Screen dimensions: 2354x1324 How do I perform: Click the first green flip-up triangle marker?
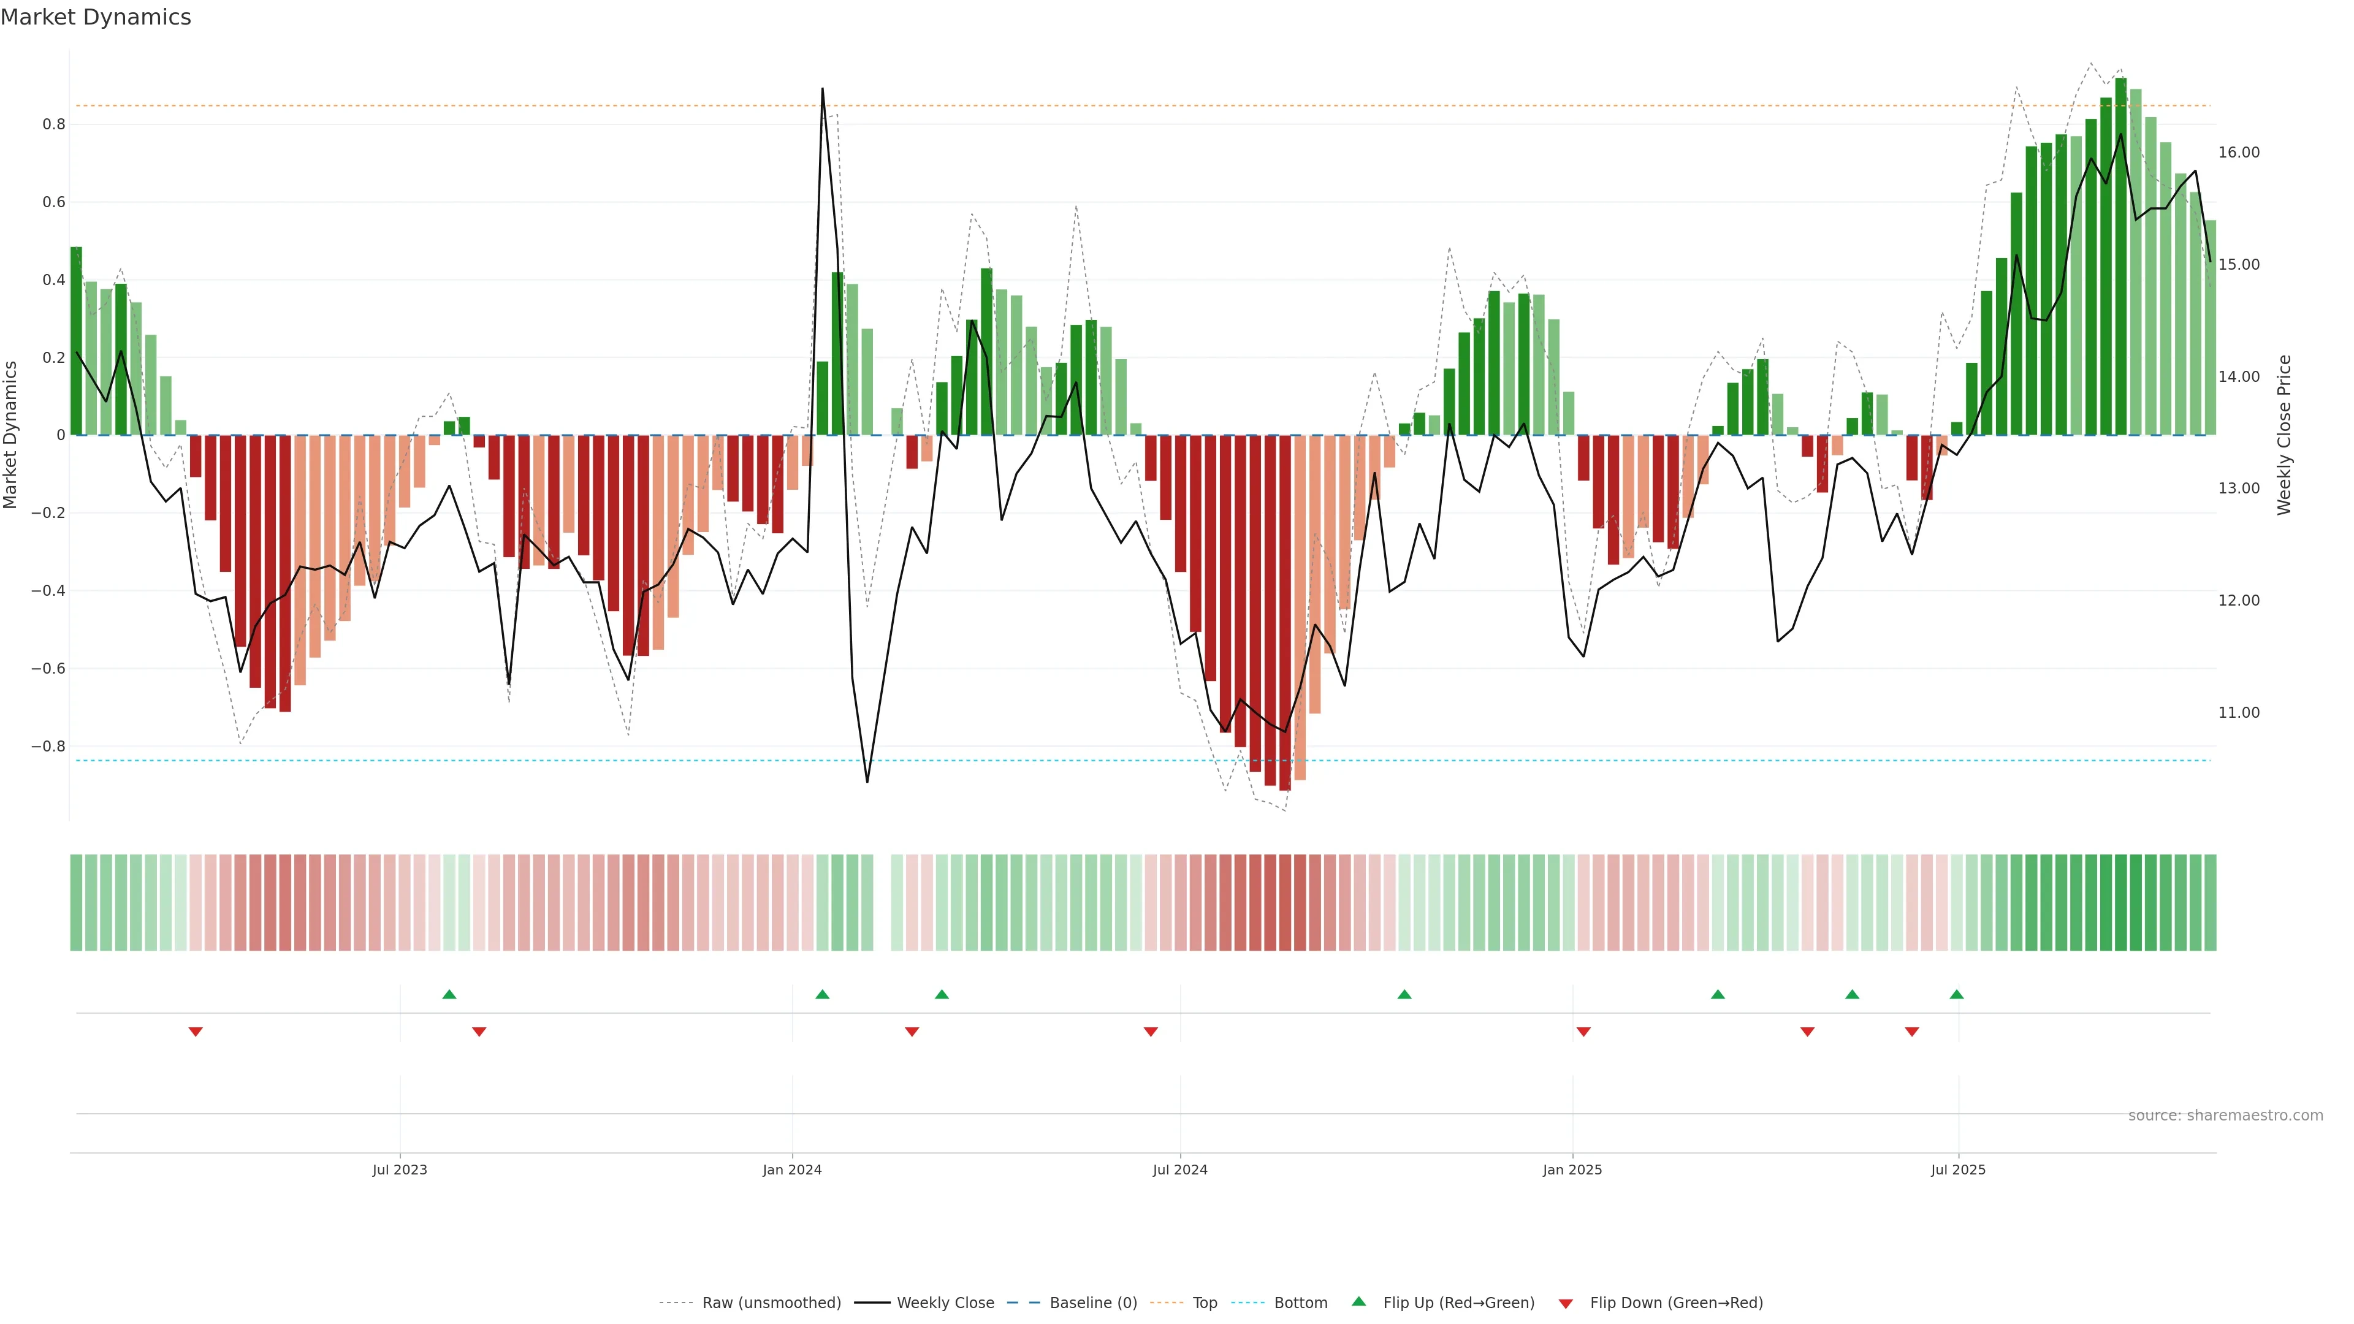coord(449,994)
